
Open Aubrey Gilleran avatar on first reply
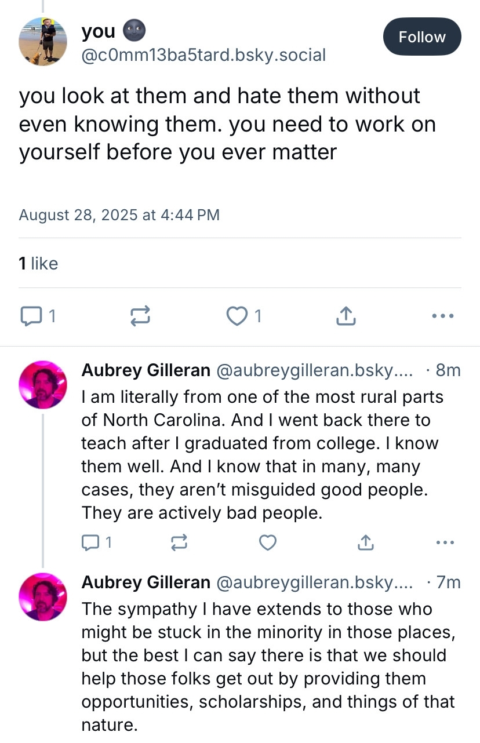tap(43, 385)
